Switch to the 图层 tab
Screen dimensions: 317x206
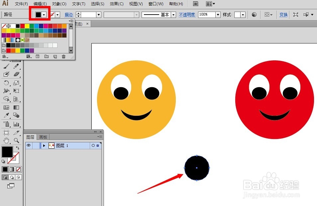[30, 137]
